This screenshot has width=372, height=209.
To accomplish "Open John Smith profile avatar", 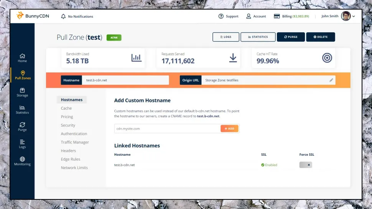I will tap(346, 16).
